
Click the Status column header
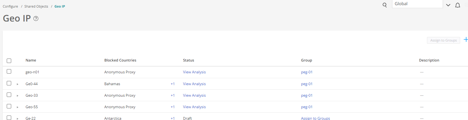[x=189, y=60]
